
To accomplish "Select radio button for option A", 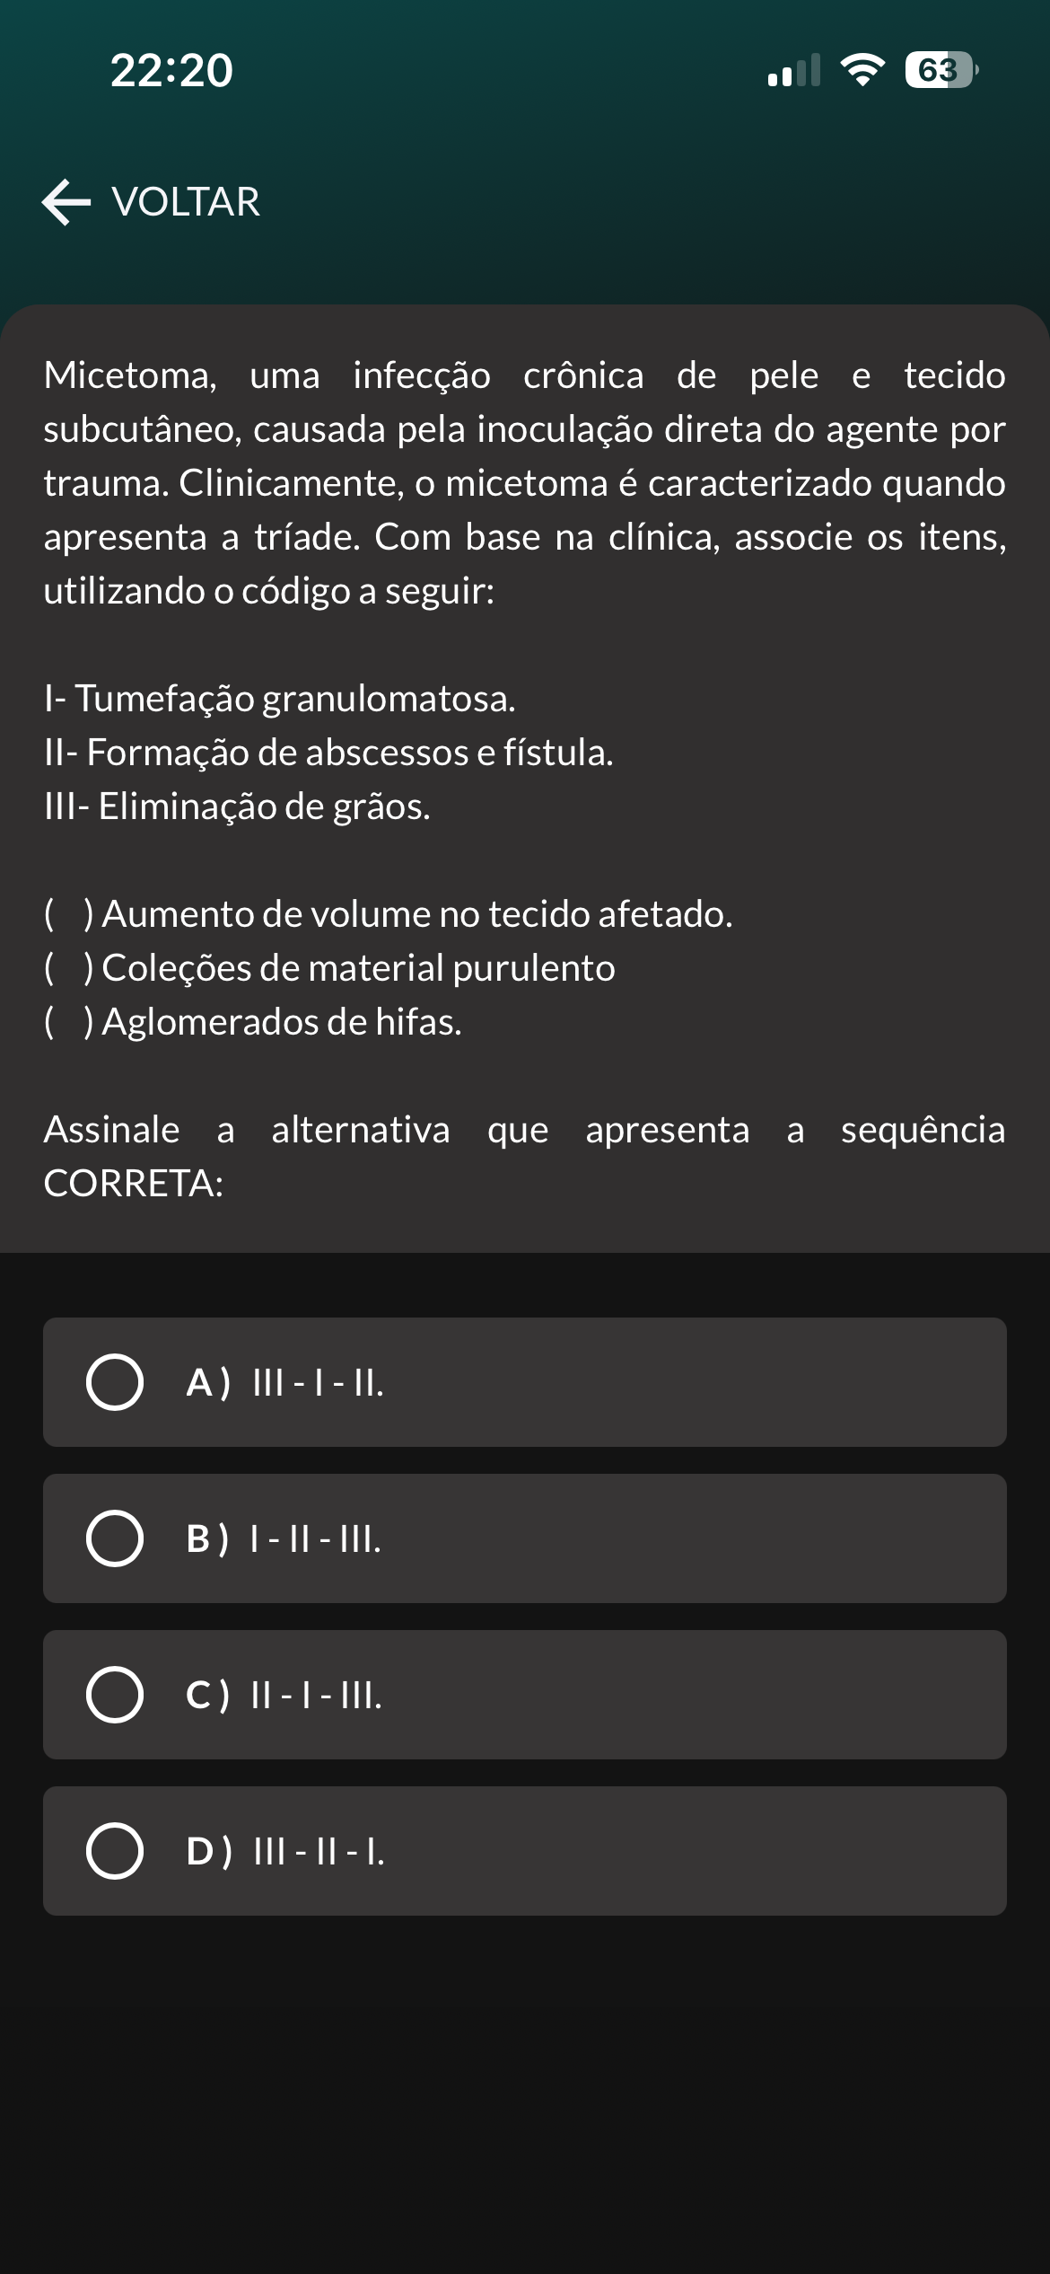I will tap(115, 1382).
